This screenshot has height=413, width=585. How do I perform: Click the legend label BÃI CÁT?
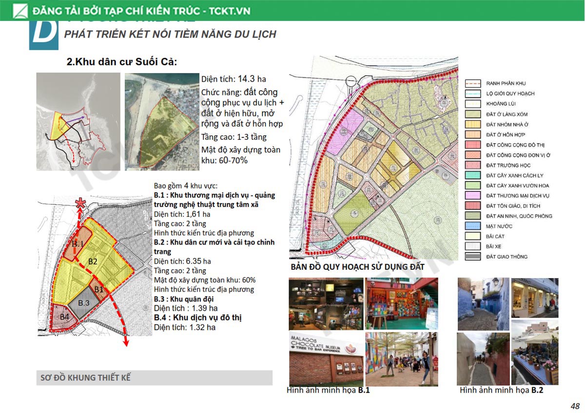pos(496,237)
